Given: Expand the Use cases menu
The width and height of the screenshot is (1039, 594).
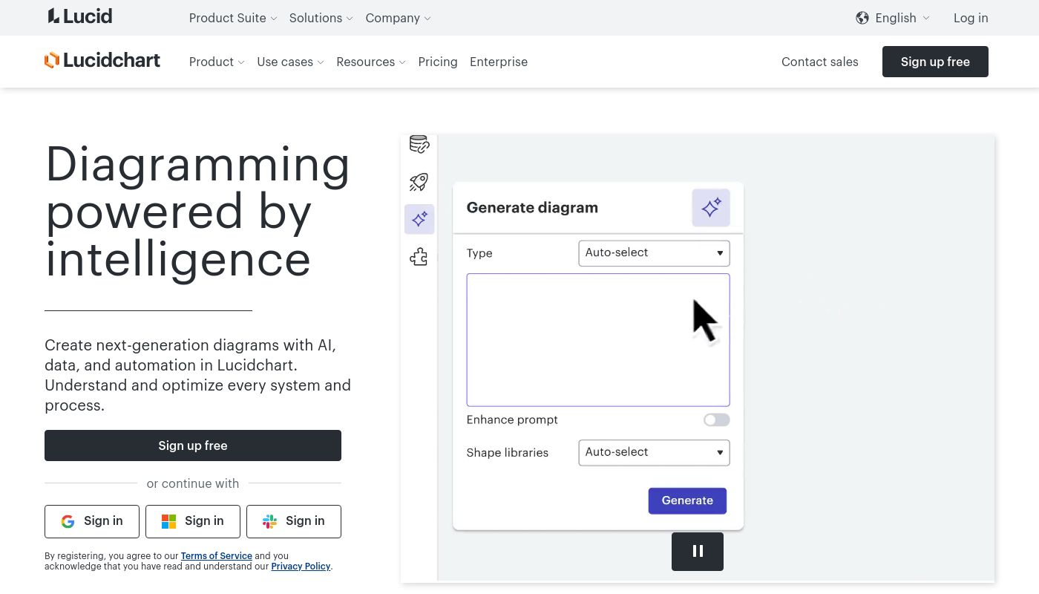Looking at the screenshot, I should pos(290,62).
